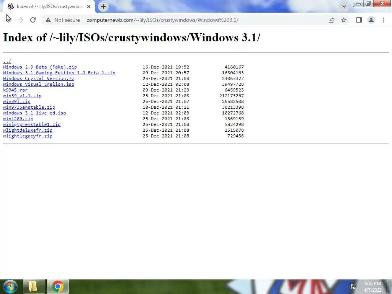Screen dimensions: 392x294
Task: Click the date 16-Dec-2021 19:52
Action: point(166,67)
